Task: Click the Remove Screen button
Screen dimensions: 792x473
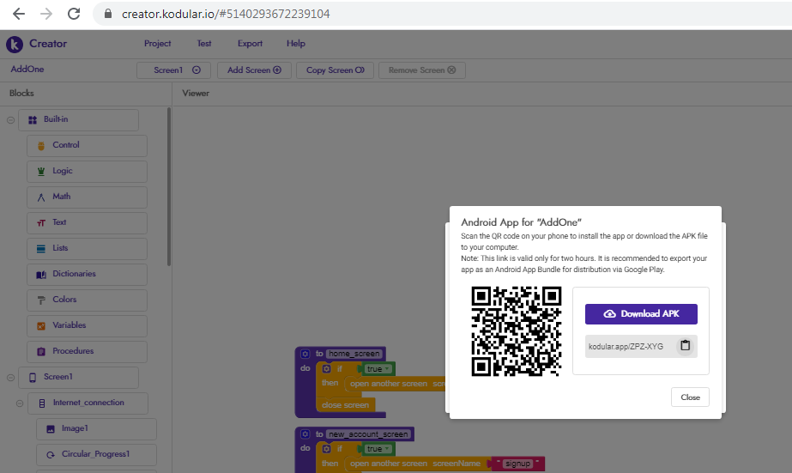Action: pyautogui.click(x=422, y=70)
